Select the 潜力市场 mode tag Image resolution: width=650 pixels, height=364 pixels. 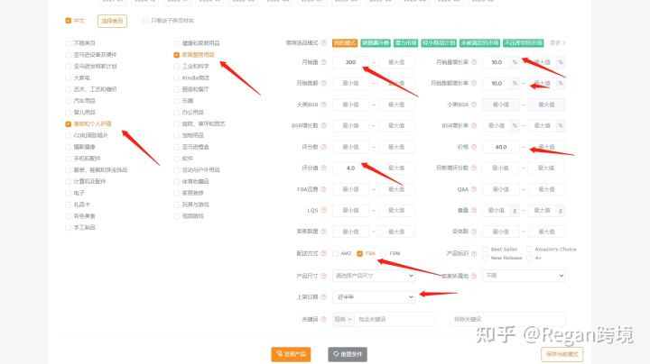[x=406, y=42]
